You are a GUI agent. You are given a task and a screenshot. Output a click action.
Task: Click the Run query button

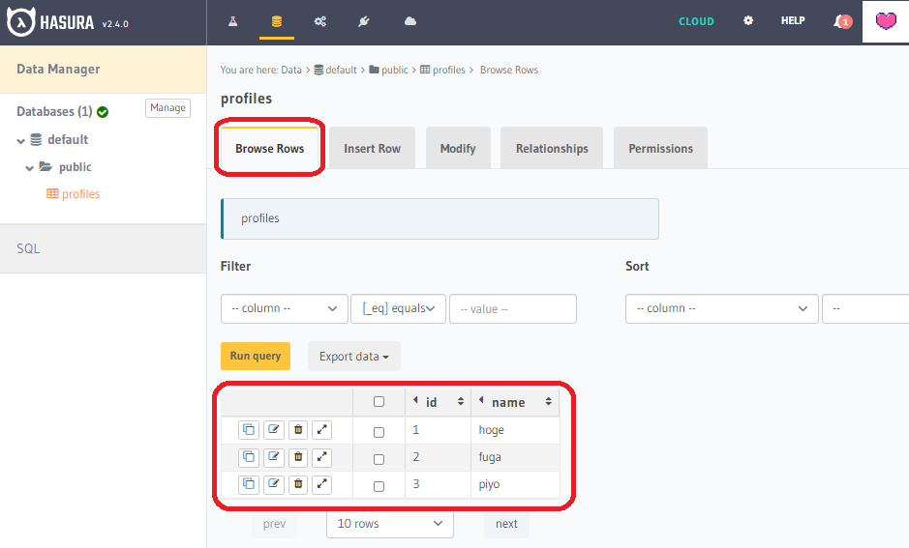click(255, 356)
